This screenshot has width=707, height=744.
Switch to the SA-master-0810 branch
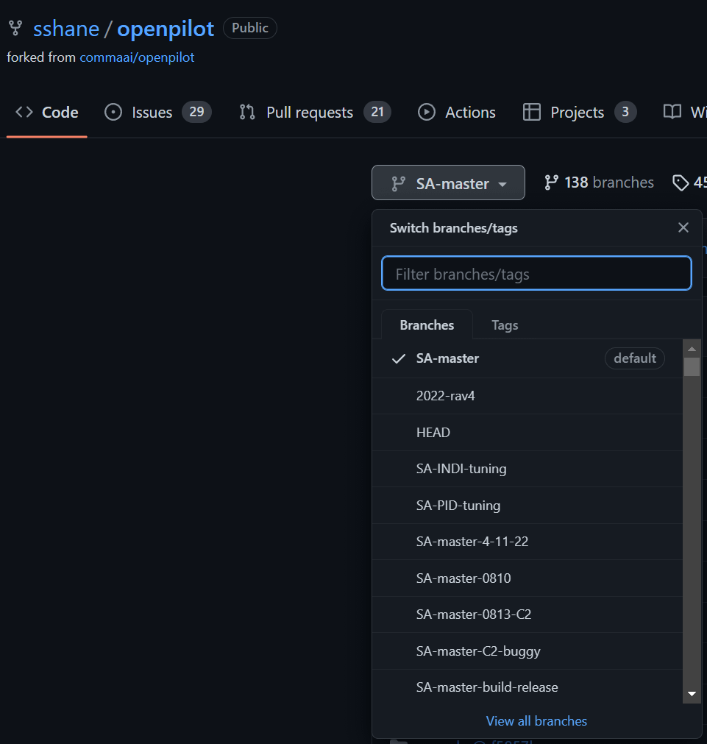(527, 578)
